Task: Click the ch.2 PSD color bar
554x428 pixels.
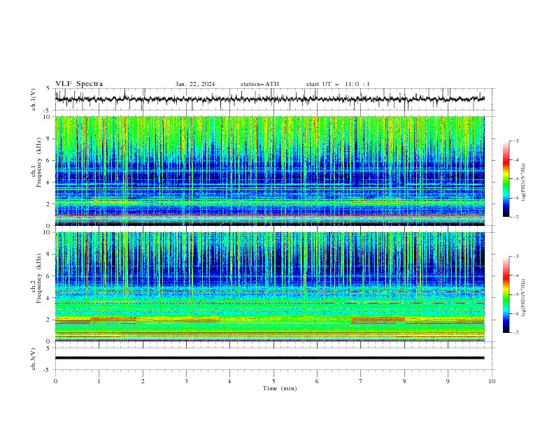Action: pyautogui.click(x=506, y=294)
